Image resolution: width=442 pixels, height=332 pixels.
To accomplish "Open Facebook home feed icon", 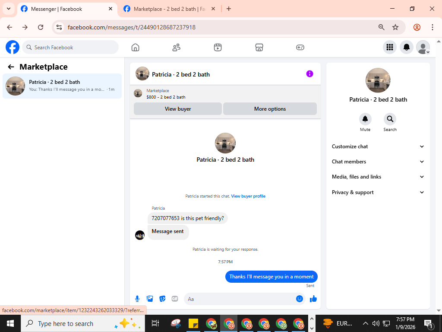I will [x=135, y=48].
